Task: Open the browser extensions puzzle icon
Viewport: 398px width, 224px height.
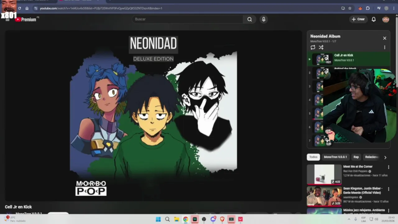Action: (x=368, y=8)
